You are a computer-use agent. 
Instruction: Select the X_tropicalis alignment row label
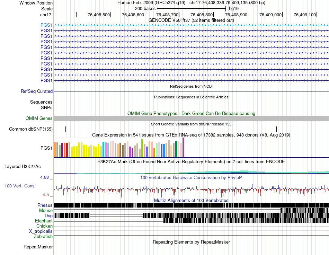41,231
